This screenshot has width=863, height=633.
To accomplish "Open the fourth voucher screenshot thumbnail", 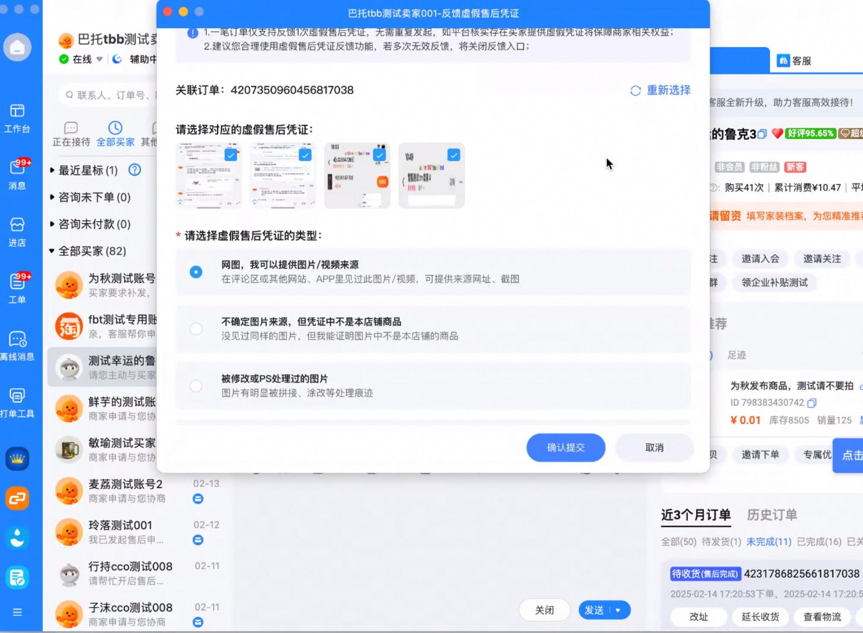I will point(431,176).
